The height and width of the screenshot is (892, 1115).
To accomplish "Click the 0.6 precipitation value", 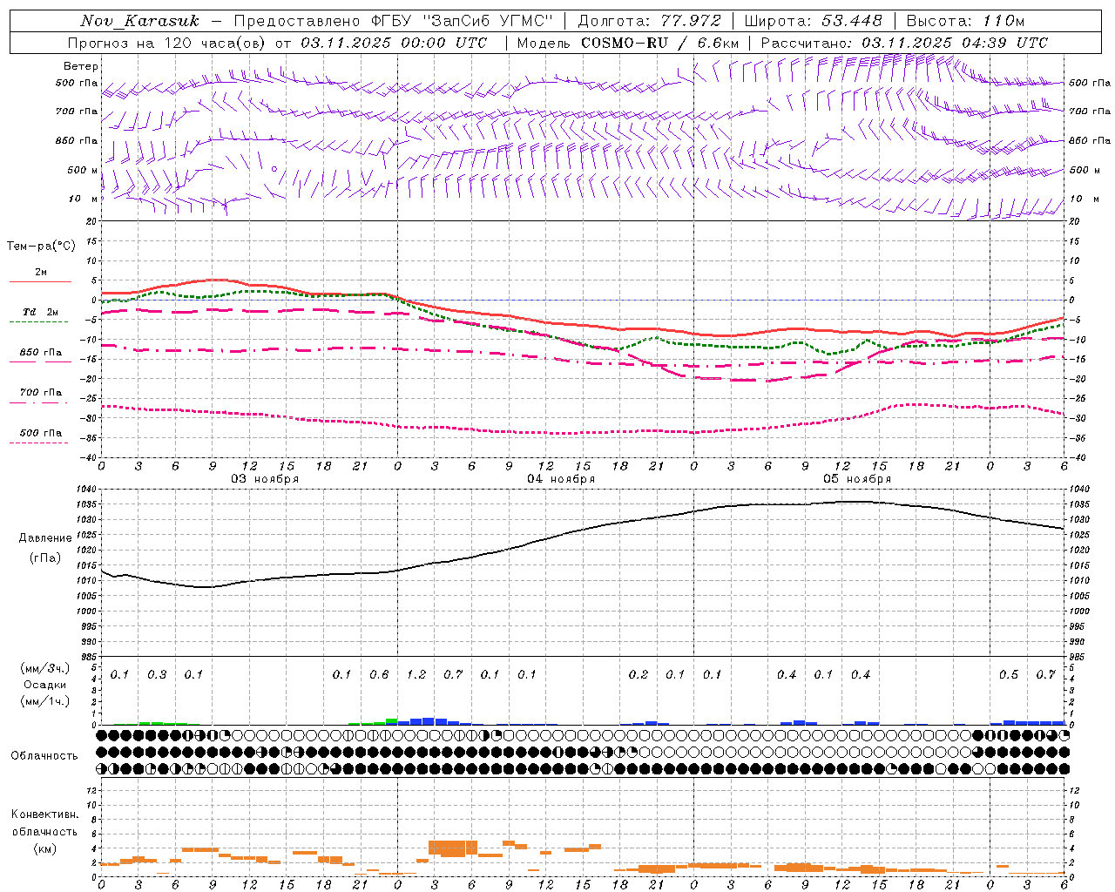I will pos(379,675).
